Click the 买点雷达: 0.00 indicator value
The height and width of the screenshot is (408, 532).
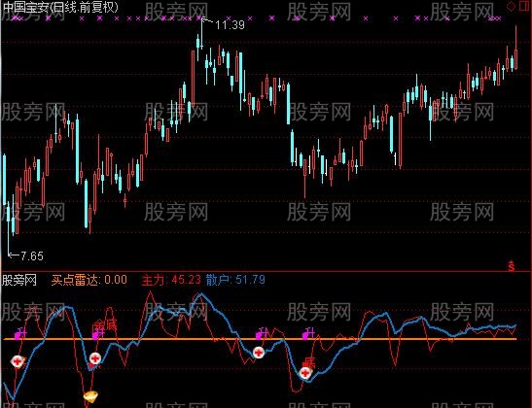click(x=89, y=280)
